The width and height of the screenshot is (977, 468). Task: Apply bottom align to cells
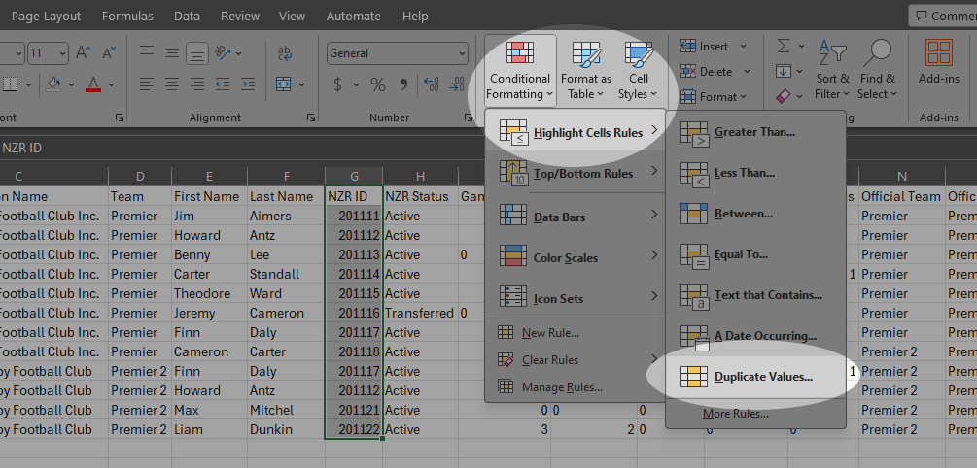click(197, 52)
